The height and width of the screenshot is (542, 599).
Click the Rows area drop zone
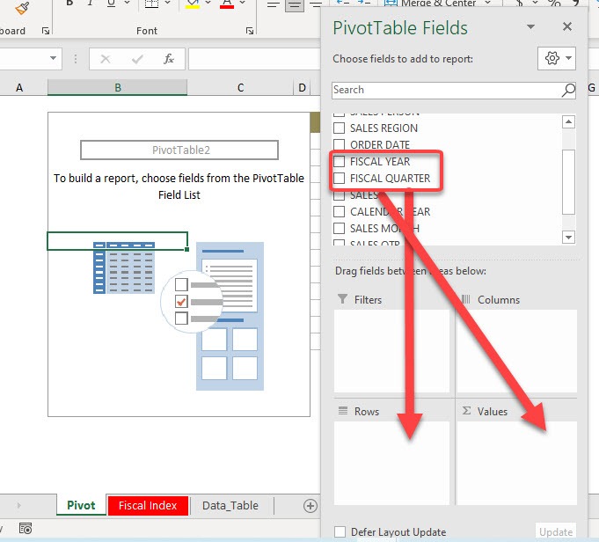(392, 463)
